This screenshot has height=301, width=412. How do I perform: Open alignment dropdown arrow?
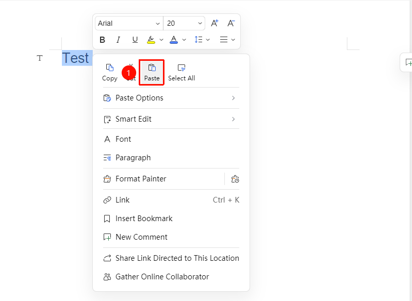pyautogui.click(x=233, y=40)
